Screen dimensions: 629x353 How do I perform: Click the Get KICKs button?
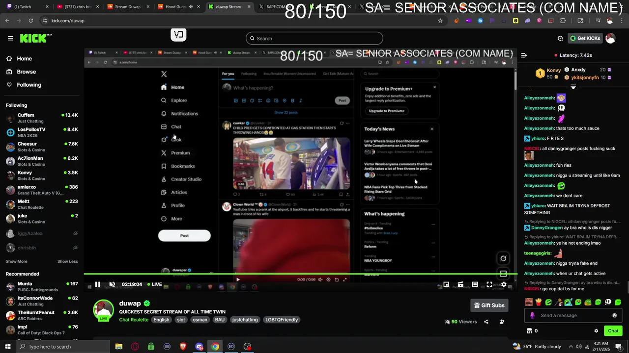point(585,38)
